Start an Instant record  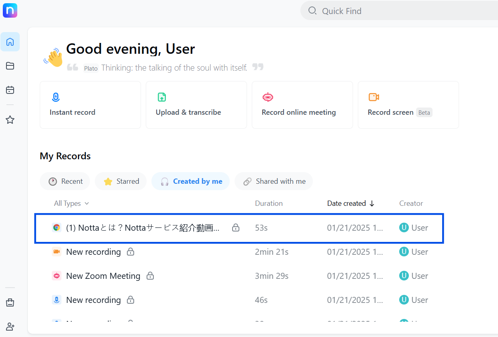pyautogui.click(x=90, y=105)
